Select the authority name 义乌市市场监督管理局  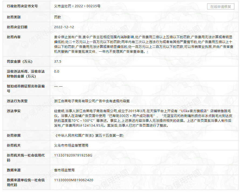click(x=71, y=145)
